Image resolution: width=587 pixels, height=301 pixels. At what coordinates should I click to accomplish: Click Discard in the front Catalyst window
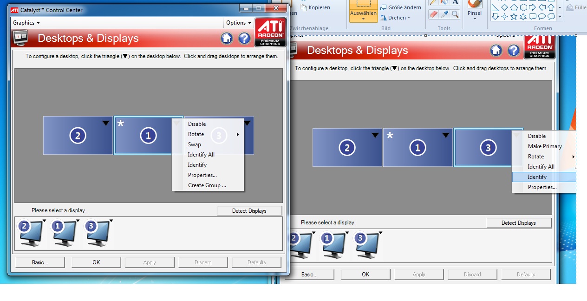(203, 262)
